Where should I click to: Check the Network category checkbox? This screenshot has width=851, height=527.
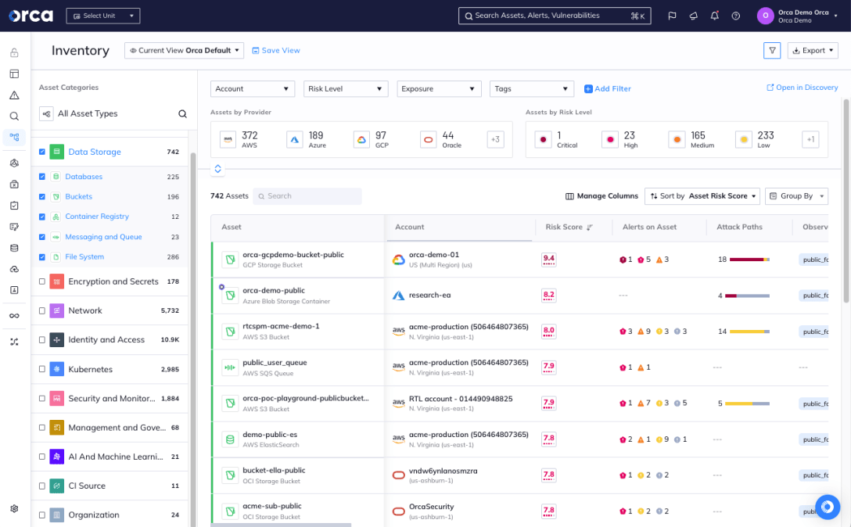(41, 311)
